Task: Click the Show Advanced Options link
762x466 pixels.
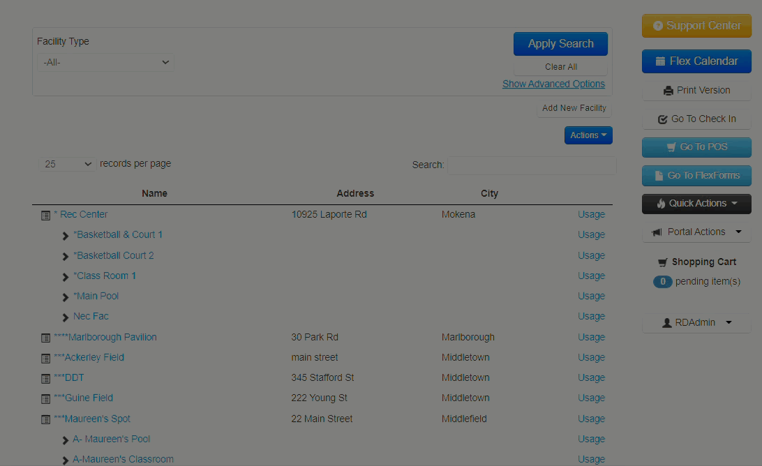Action: click(553, 84)
